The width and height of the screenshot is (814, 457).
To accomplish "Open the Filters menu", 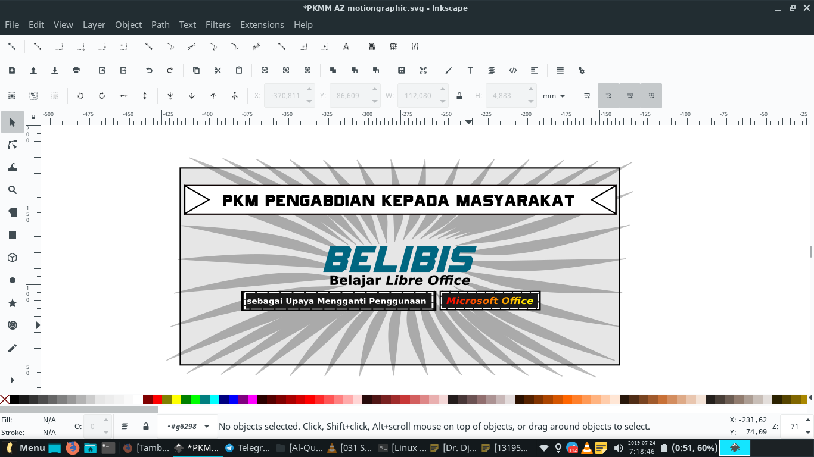I will click(218, 24).
